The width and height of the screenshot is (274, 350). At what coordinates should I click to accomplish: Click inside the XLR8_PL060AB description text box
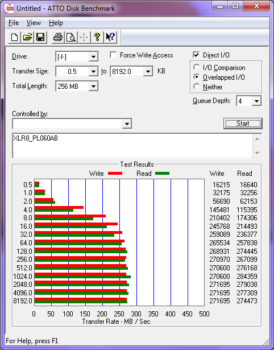coord(133,146)
